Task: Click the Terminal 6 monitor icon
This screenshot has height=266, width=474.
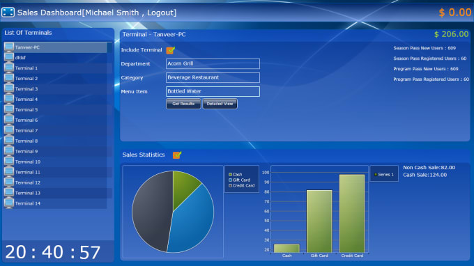Action: point(9,120)
